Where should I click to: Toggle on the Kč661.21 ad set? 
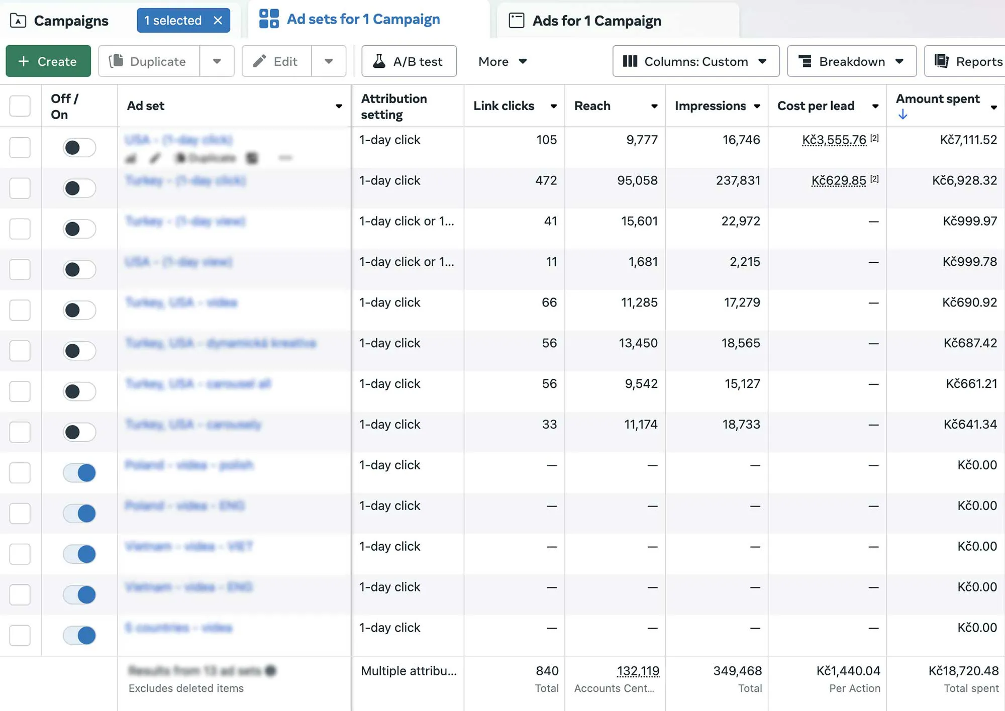[79, 391]
